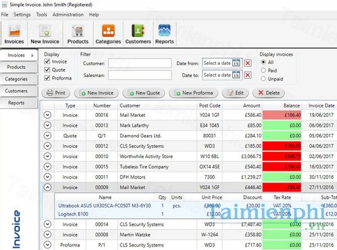Expand proforma P/1 CLS Security Systems row
The image size is (337, 250).
coord(47,245)
